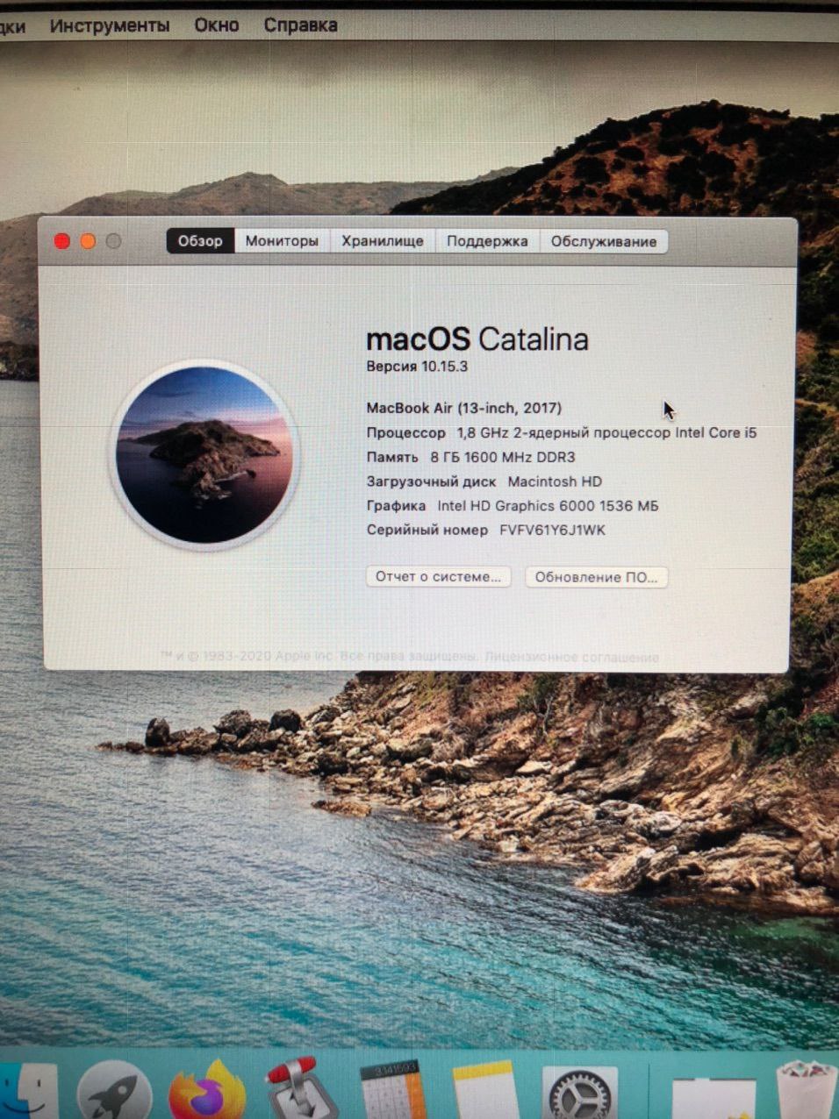Viewport: 839px width, 1119px height.
Task: Click Intel HD Graphics 6000 1536 МБ
Action: click(x=548, y=506)
